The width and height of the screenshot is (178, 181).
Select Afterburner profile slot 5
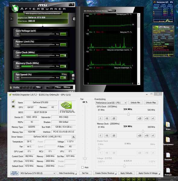34,87
